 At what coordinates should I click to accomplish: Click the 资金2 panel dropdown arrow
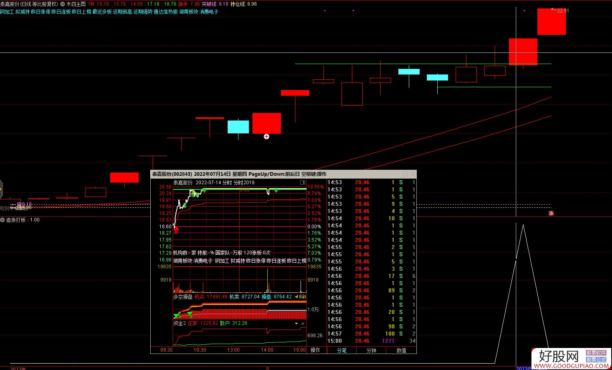(x=297, y=324)
